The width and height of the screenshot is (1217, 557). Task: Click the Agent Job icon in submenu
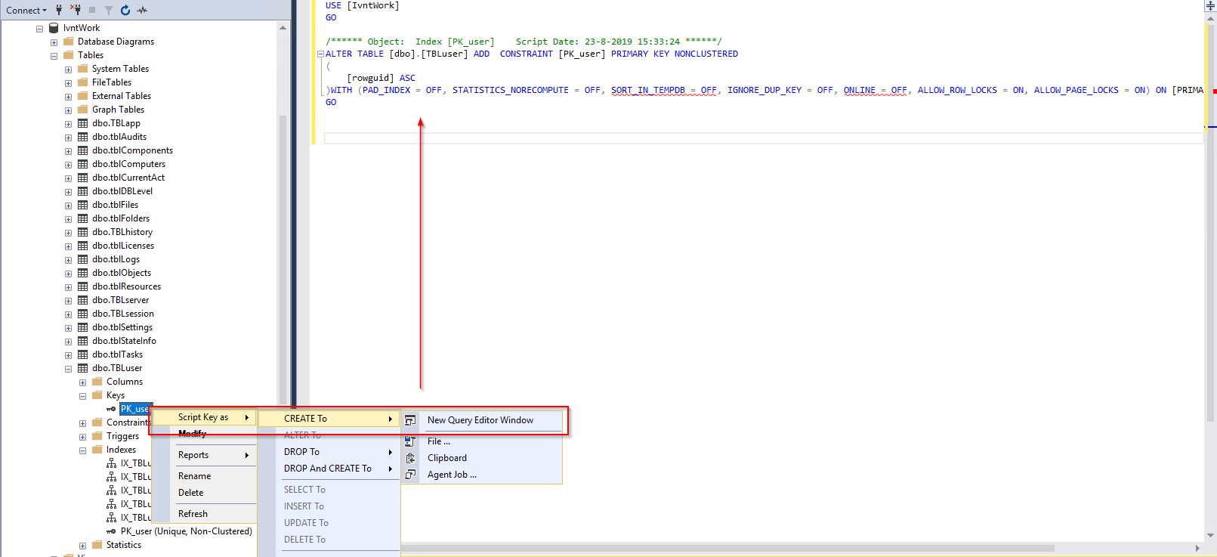(411, 475)
